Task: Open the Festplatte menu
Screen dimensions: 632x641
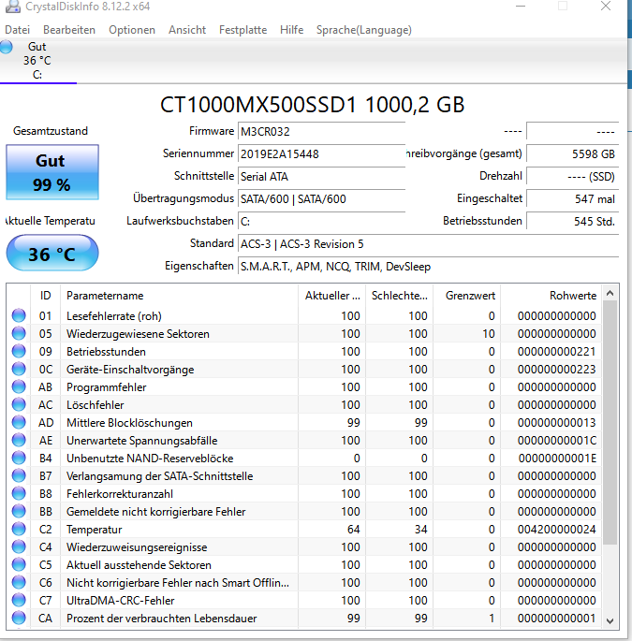Action: click(x=243, y=30)
